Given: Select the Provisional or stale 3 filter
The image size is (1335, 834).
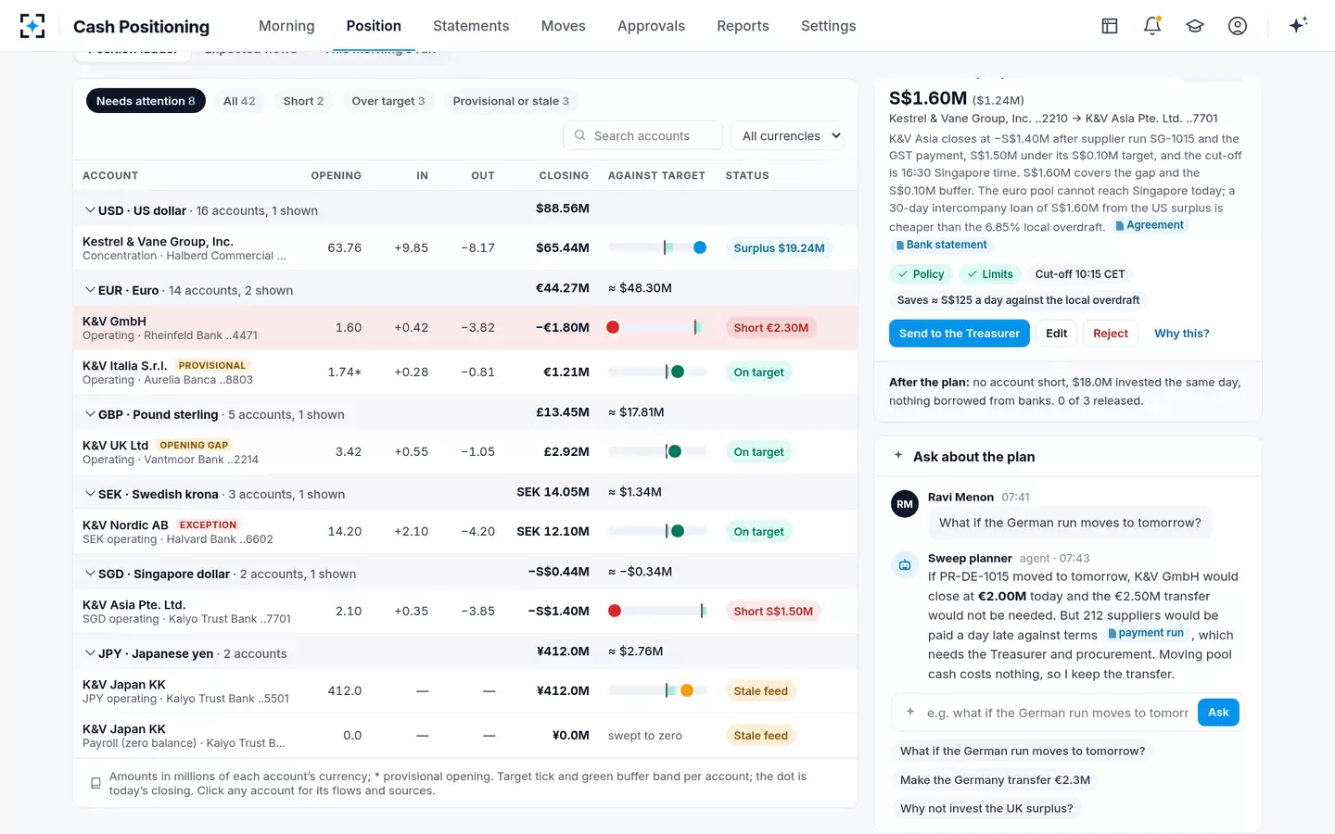Looking at the screenshot, I should click(x=511, y=101).
